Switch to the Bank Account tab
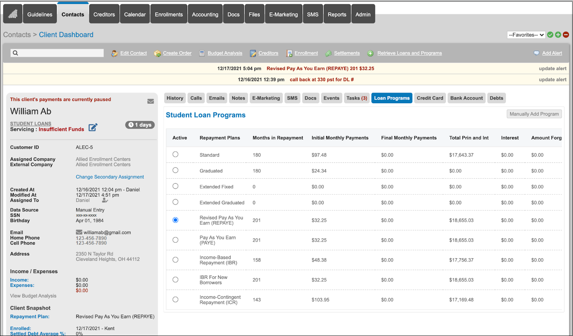573x336 pixels. (467, 98)
